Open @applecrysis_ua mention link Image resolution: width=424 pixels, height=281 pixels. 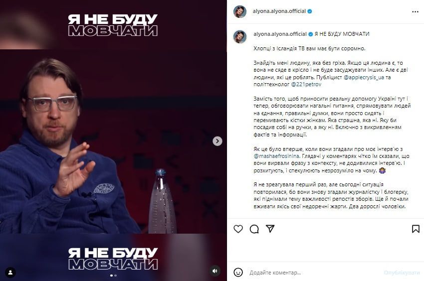click(364, 77)
